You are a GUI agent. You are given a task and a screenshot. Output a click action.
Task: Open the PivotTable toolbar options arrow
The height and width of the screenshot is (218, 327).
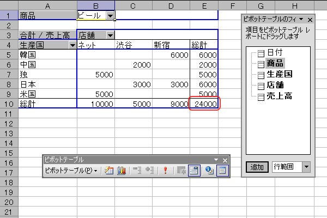(216, 160)
